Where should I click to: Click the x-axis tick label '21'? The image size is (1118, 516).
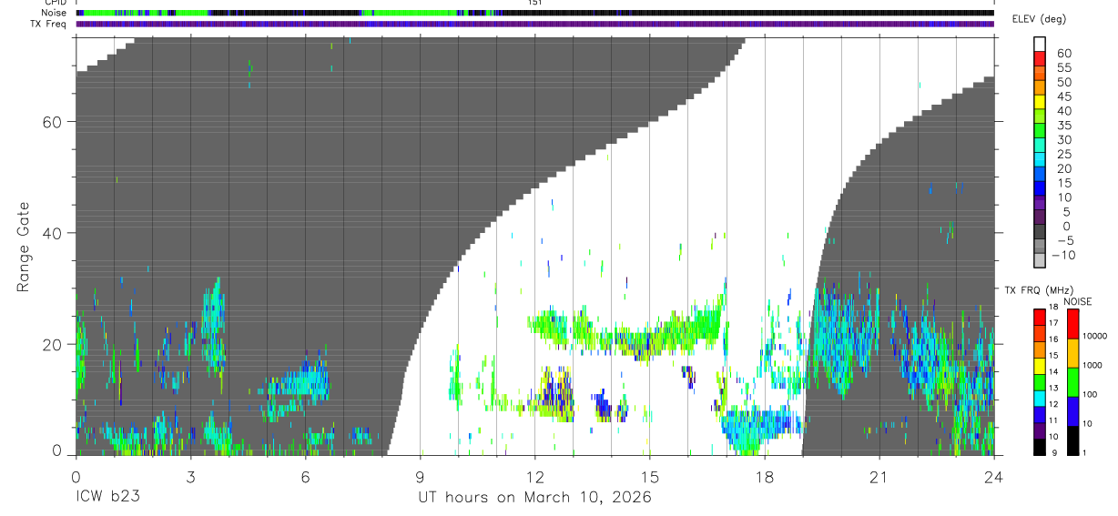pos(879,476)
